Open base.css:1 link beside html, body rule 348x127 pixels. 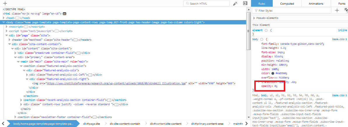(x=339, y=95)
